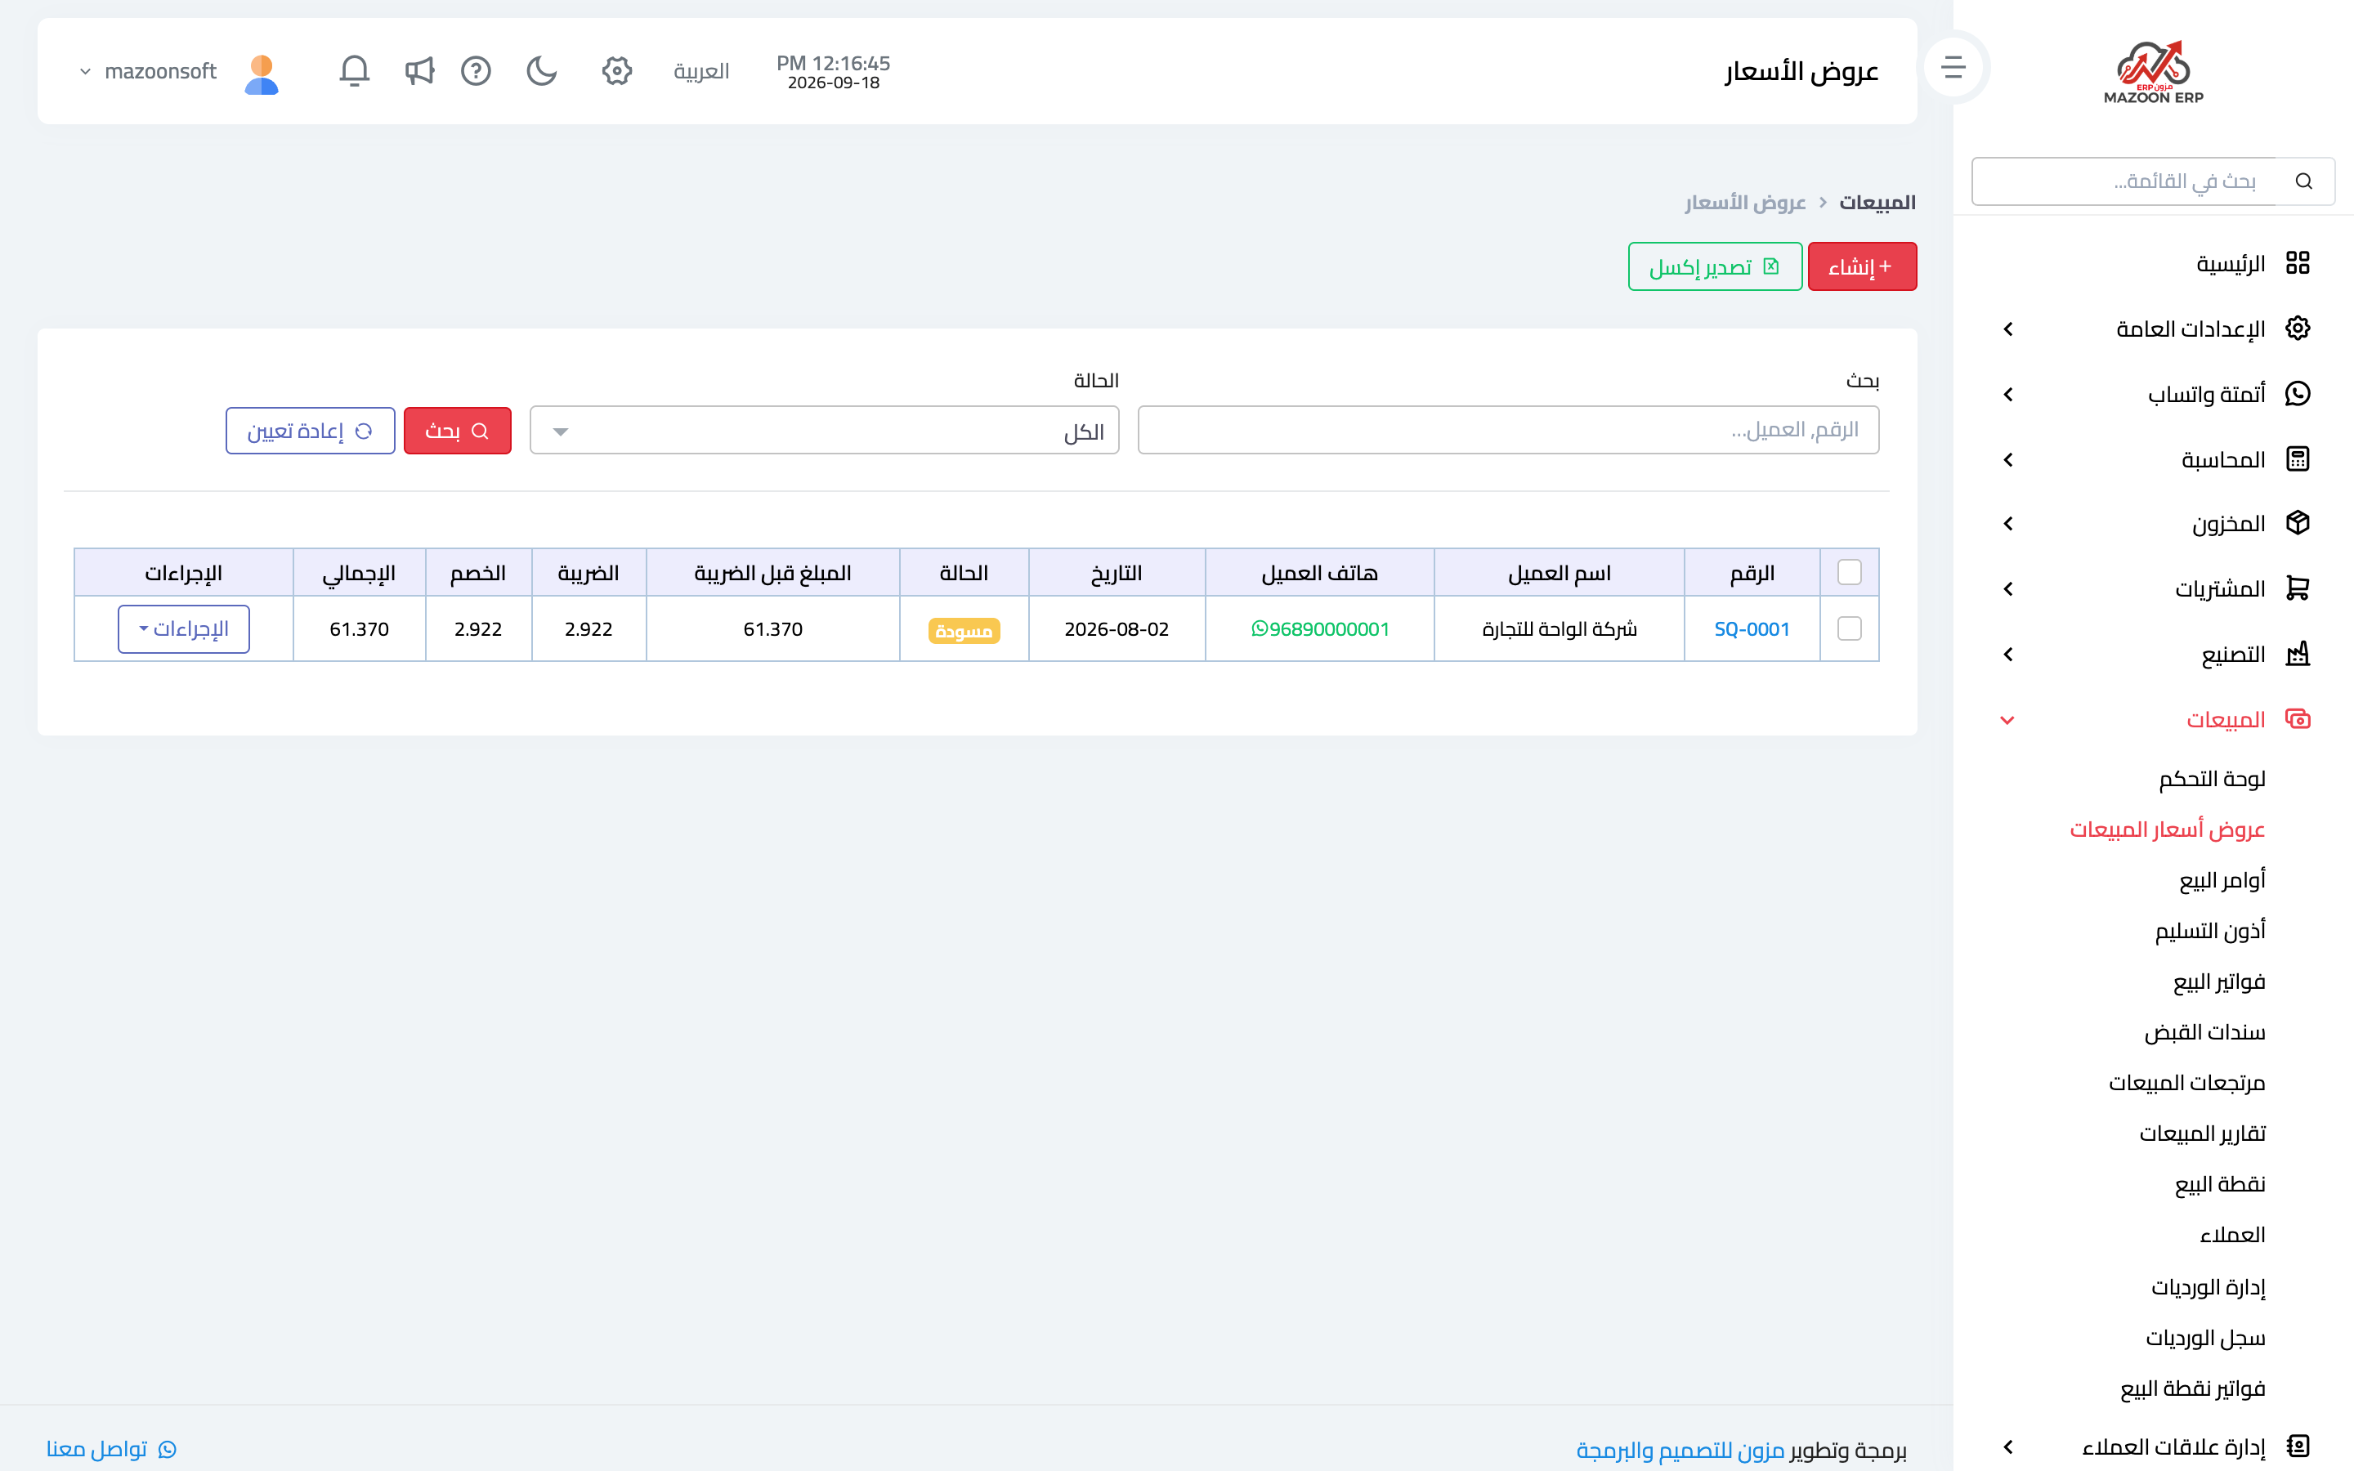
Task: Open the settings gear in header
Action: [617, 71]
